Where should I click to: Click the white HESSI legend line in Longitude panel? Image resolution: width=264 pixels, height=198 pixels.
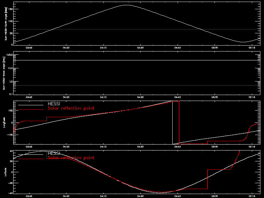coord(31,105)
